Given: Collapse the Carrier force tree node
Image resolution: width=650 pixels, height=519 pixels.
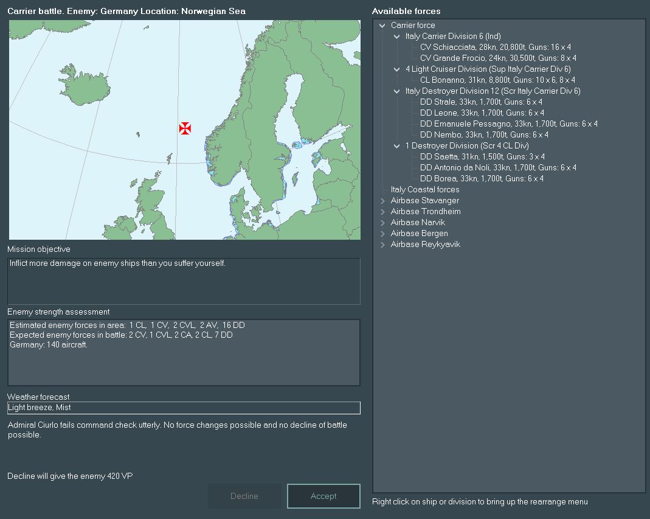Looking at the screenshot, I should point(382,26).
